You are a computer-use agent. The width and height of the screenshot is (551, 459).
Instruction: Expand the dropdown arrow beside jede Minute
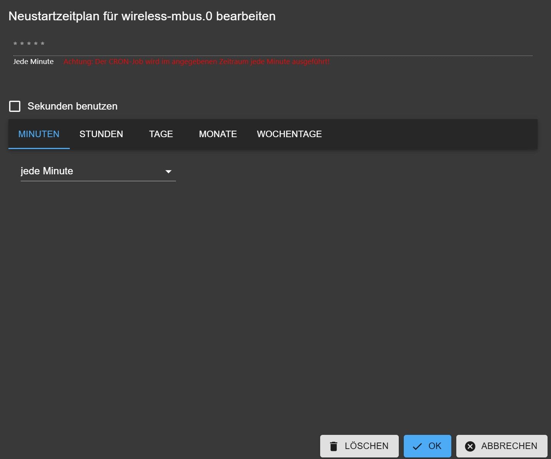[168, 172]
